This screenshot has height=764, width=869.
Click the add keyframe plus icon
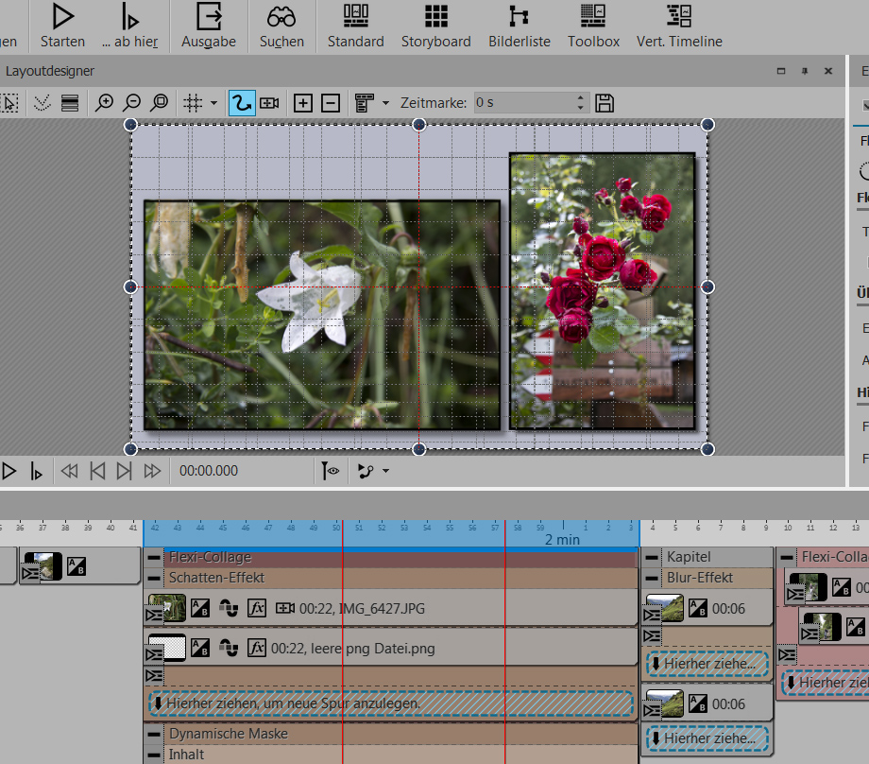coord(302,103)
